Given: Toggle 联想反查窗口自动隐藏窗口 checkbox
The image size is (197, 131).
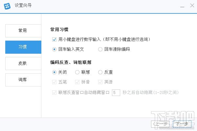Looking at the screenshot, I should [54, 92].
